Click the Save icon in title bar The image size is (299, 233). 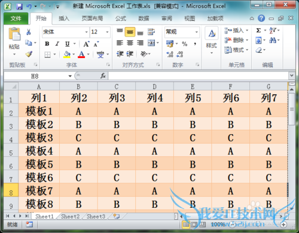click(x=19, y=7)
